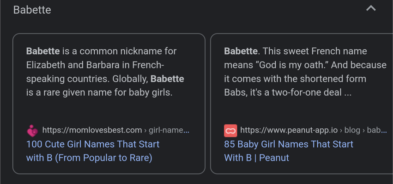Click the rare given name for baby girls sentence
Screen dimensions: 393x184
99,92
